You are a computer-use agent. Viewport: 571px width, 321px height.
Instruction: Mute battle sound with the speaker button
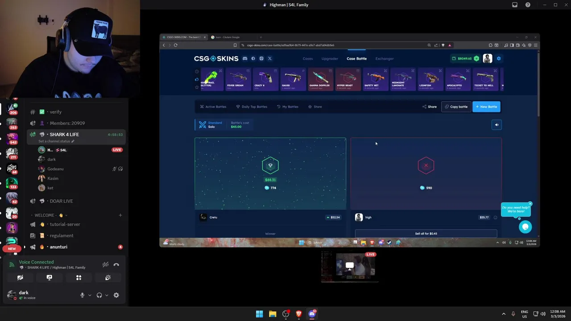(497, 125)
